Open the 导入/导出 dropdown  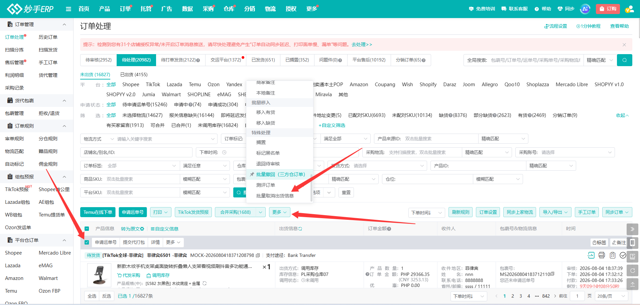pos(555,212)
